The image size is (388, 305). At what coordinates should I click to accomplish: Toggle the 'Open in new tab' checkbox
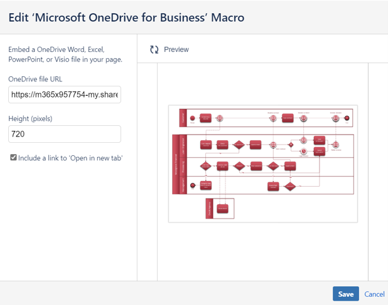(x=14, y=158)
